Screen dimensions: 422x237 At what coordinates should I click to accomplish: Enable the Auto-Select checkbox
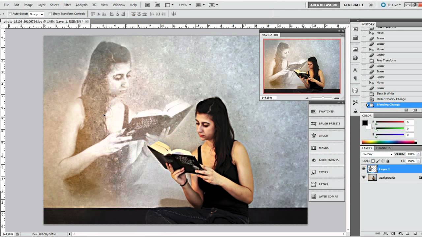[x=10, y=14]
